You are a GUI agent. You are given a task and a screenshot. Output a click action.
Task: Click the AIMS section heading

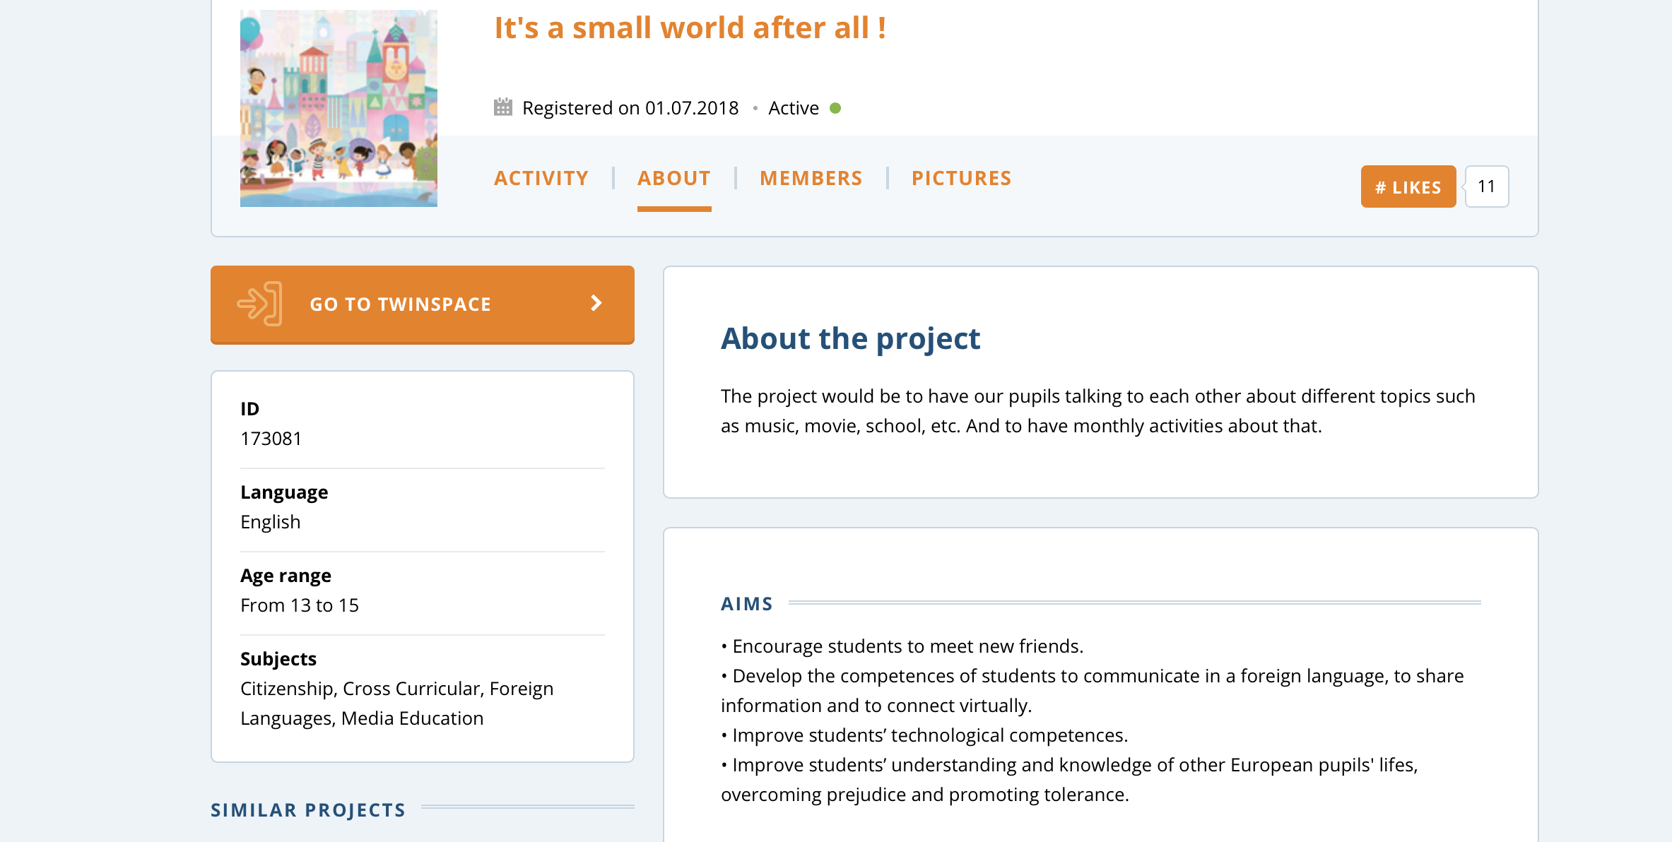coord(746,603)
